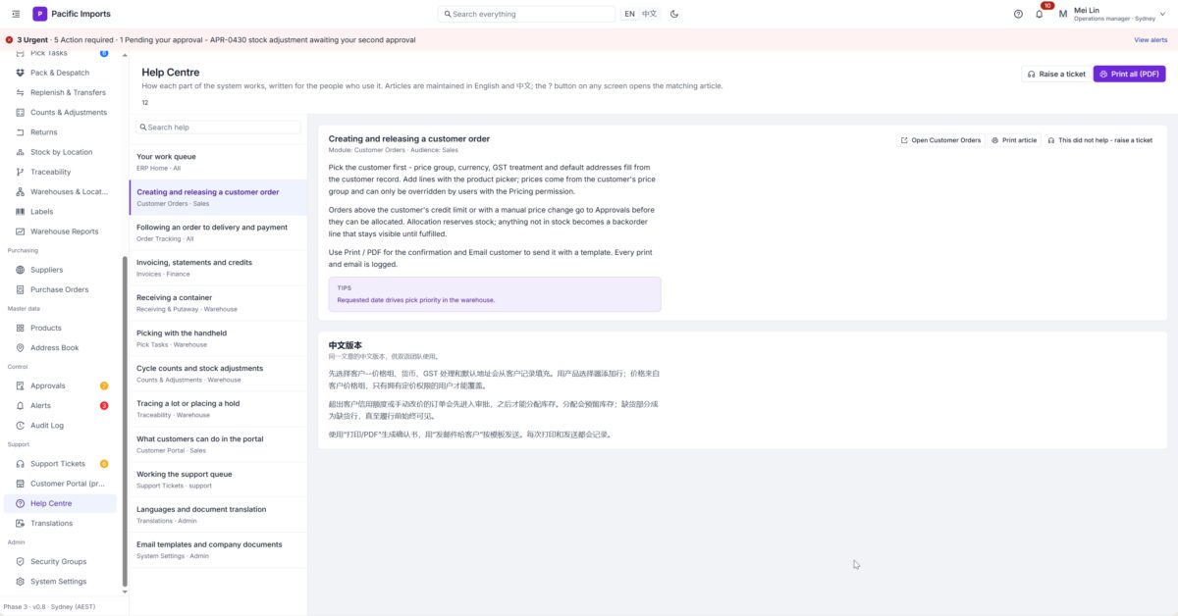Viewport: 1178px width, 616px height.
Task: Open Translations sidebar item
Action: point(60,523)
